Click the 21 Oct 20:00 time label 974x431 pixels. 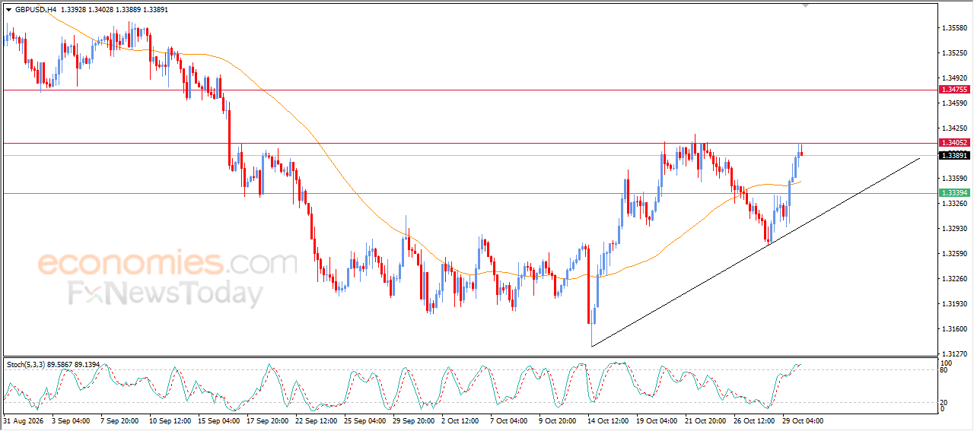(x=705, y=420)
